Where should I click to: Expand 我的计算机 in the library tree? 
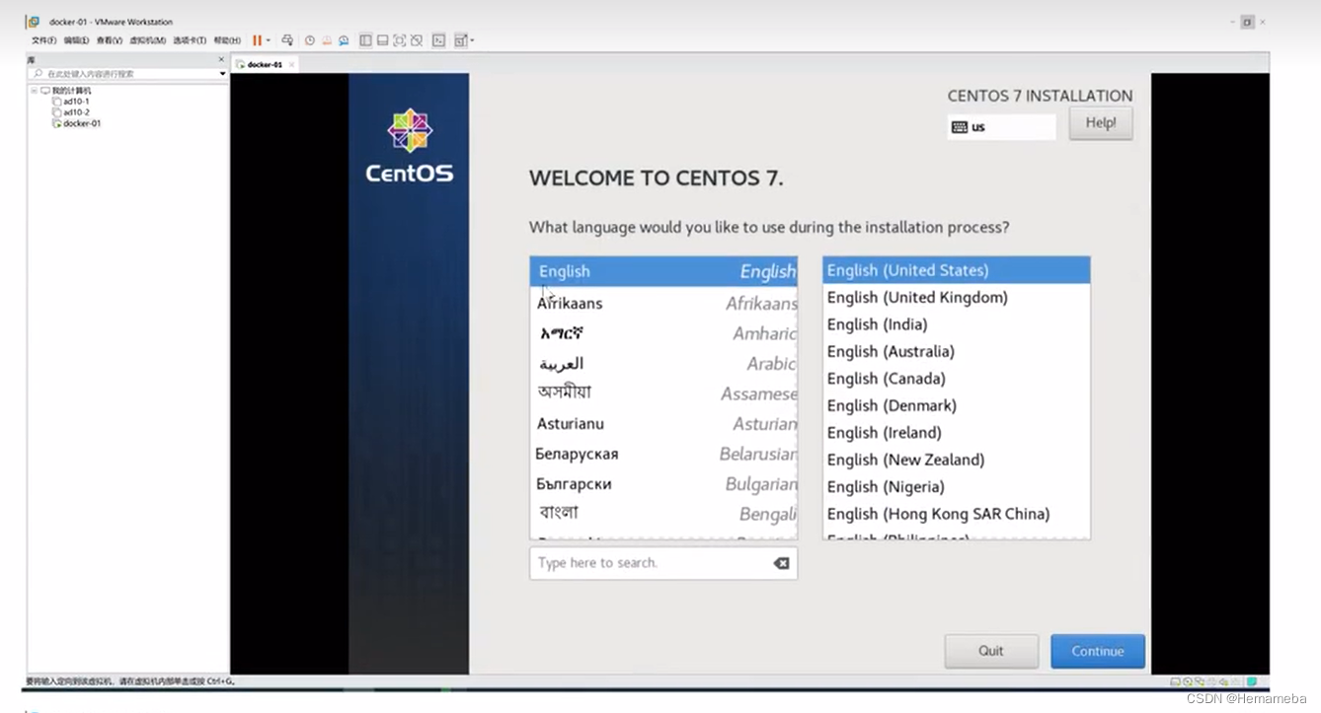pyautogui.click(x=33, y=89)
